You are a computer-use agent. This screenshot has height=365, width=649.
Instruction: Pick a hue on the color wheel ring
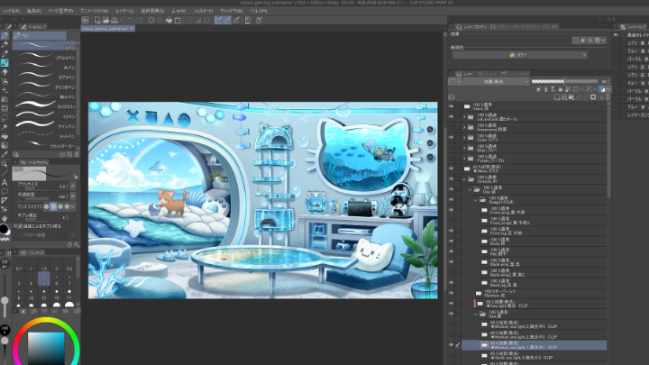(46, 320)
